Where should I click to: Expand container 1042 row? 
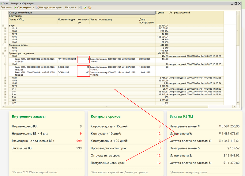[5, 51]
